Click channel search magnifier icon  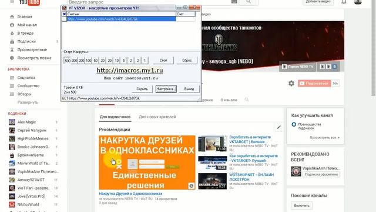(247, 100)
